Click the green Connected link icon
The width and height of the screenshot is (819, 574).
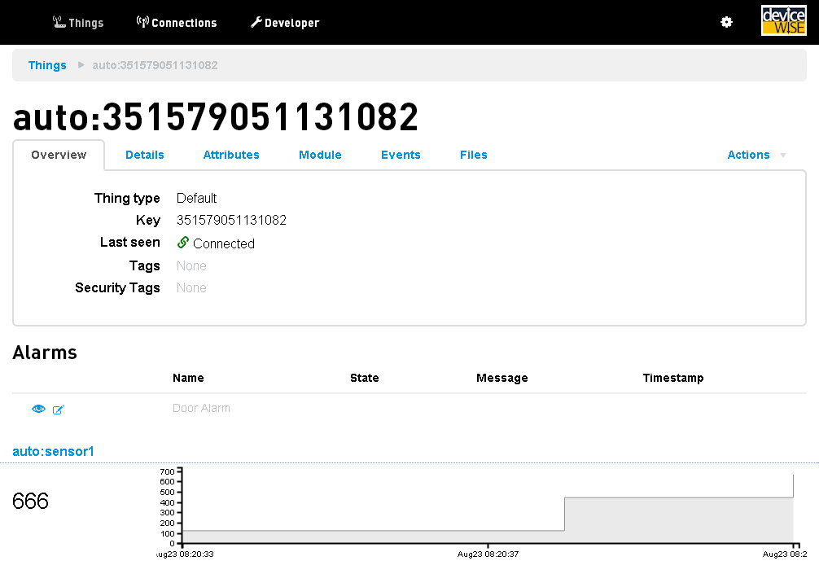coord(183,243)
